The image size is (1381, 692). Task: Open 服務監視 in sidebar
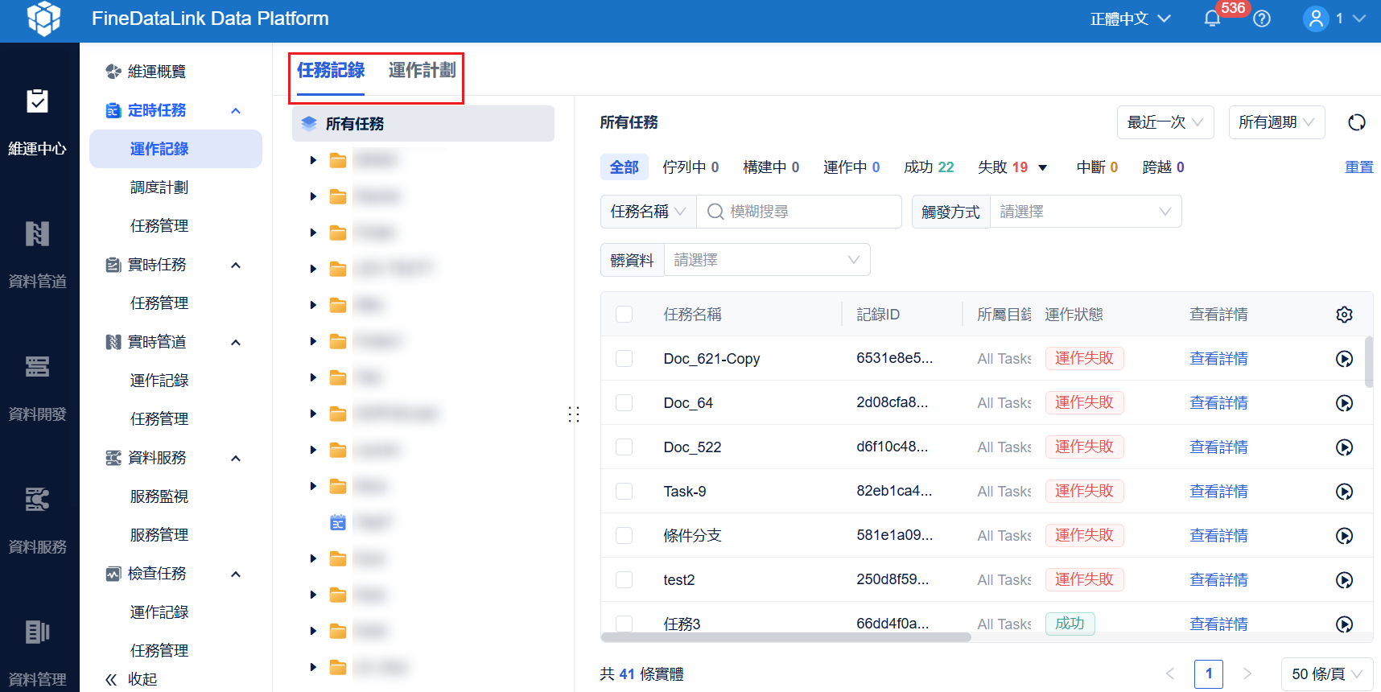click(x=159, y=496)
